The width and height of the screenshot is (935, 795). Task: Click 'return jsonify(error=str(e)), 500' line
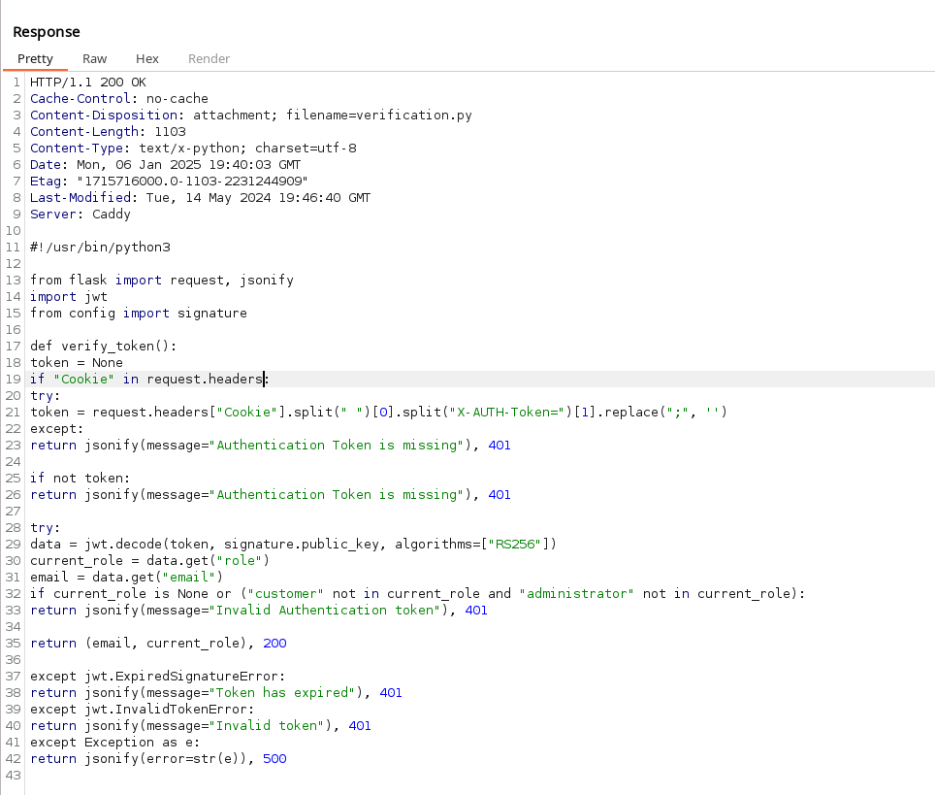[158, 758]
